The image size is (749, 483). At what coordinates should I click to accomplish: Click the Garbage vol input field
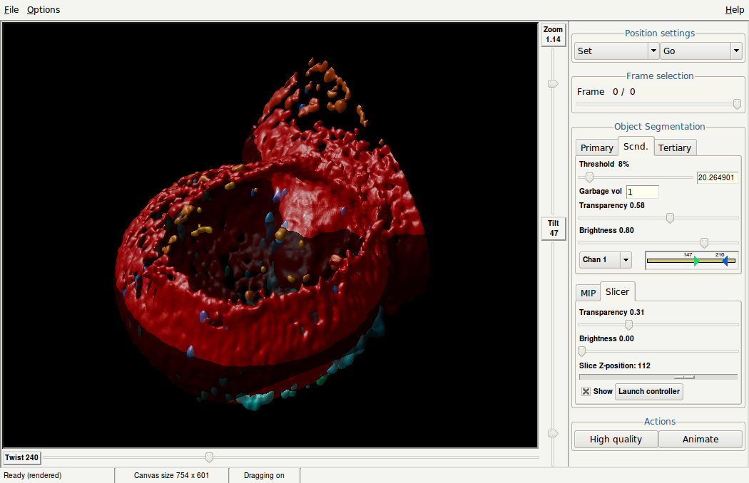[642, 192]
